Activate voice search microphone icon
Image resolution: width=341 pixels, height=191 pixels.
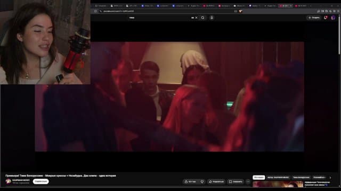click(212, 18)
